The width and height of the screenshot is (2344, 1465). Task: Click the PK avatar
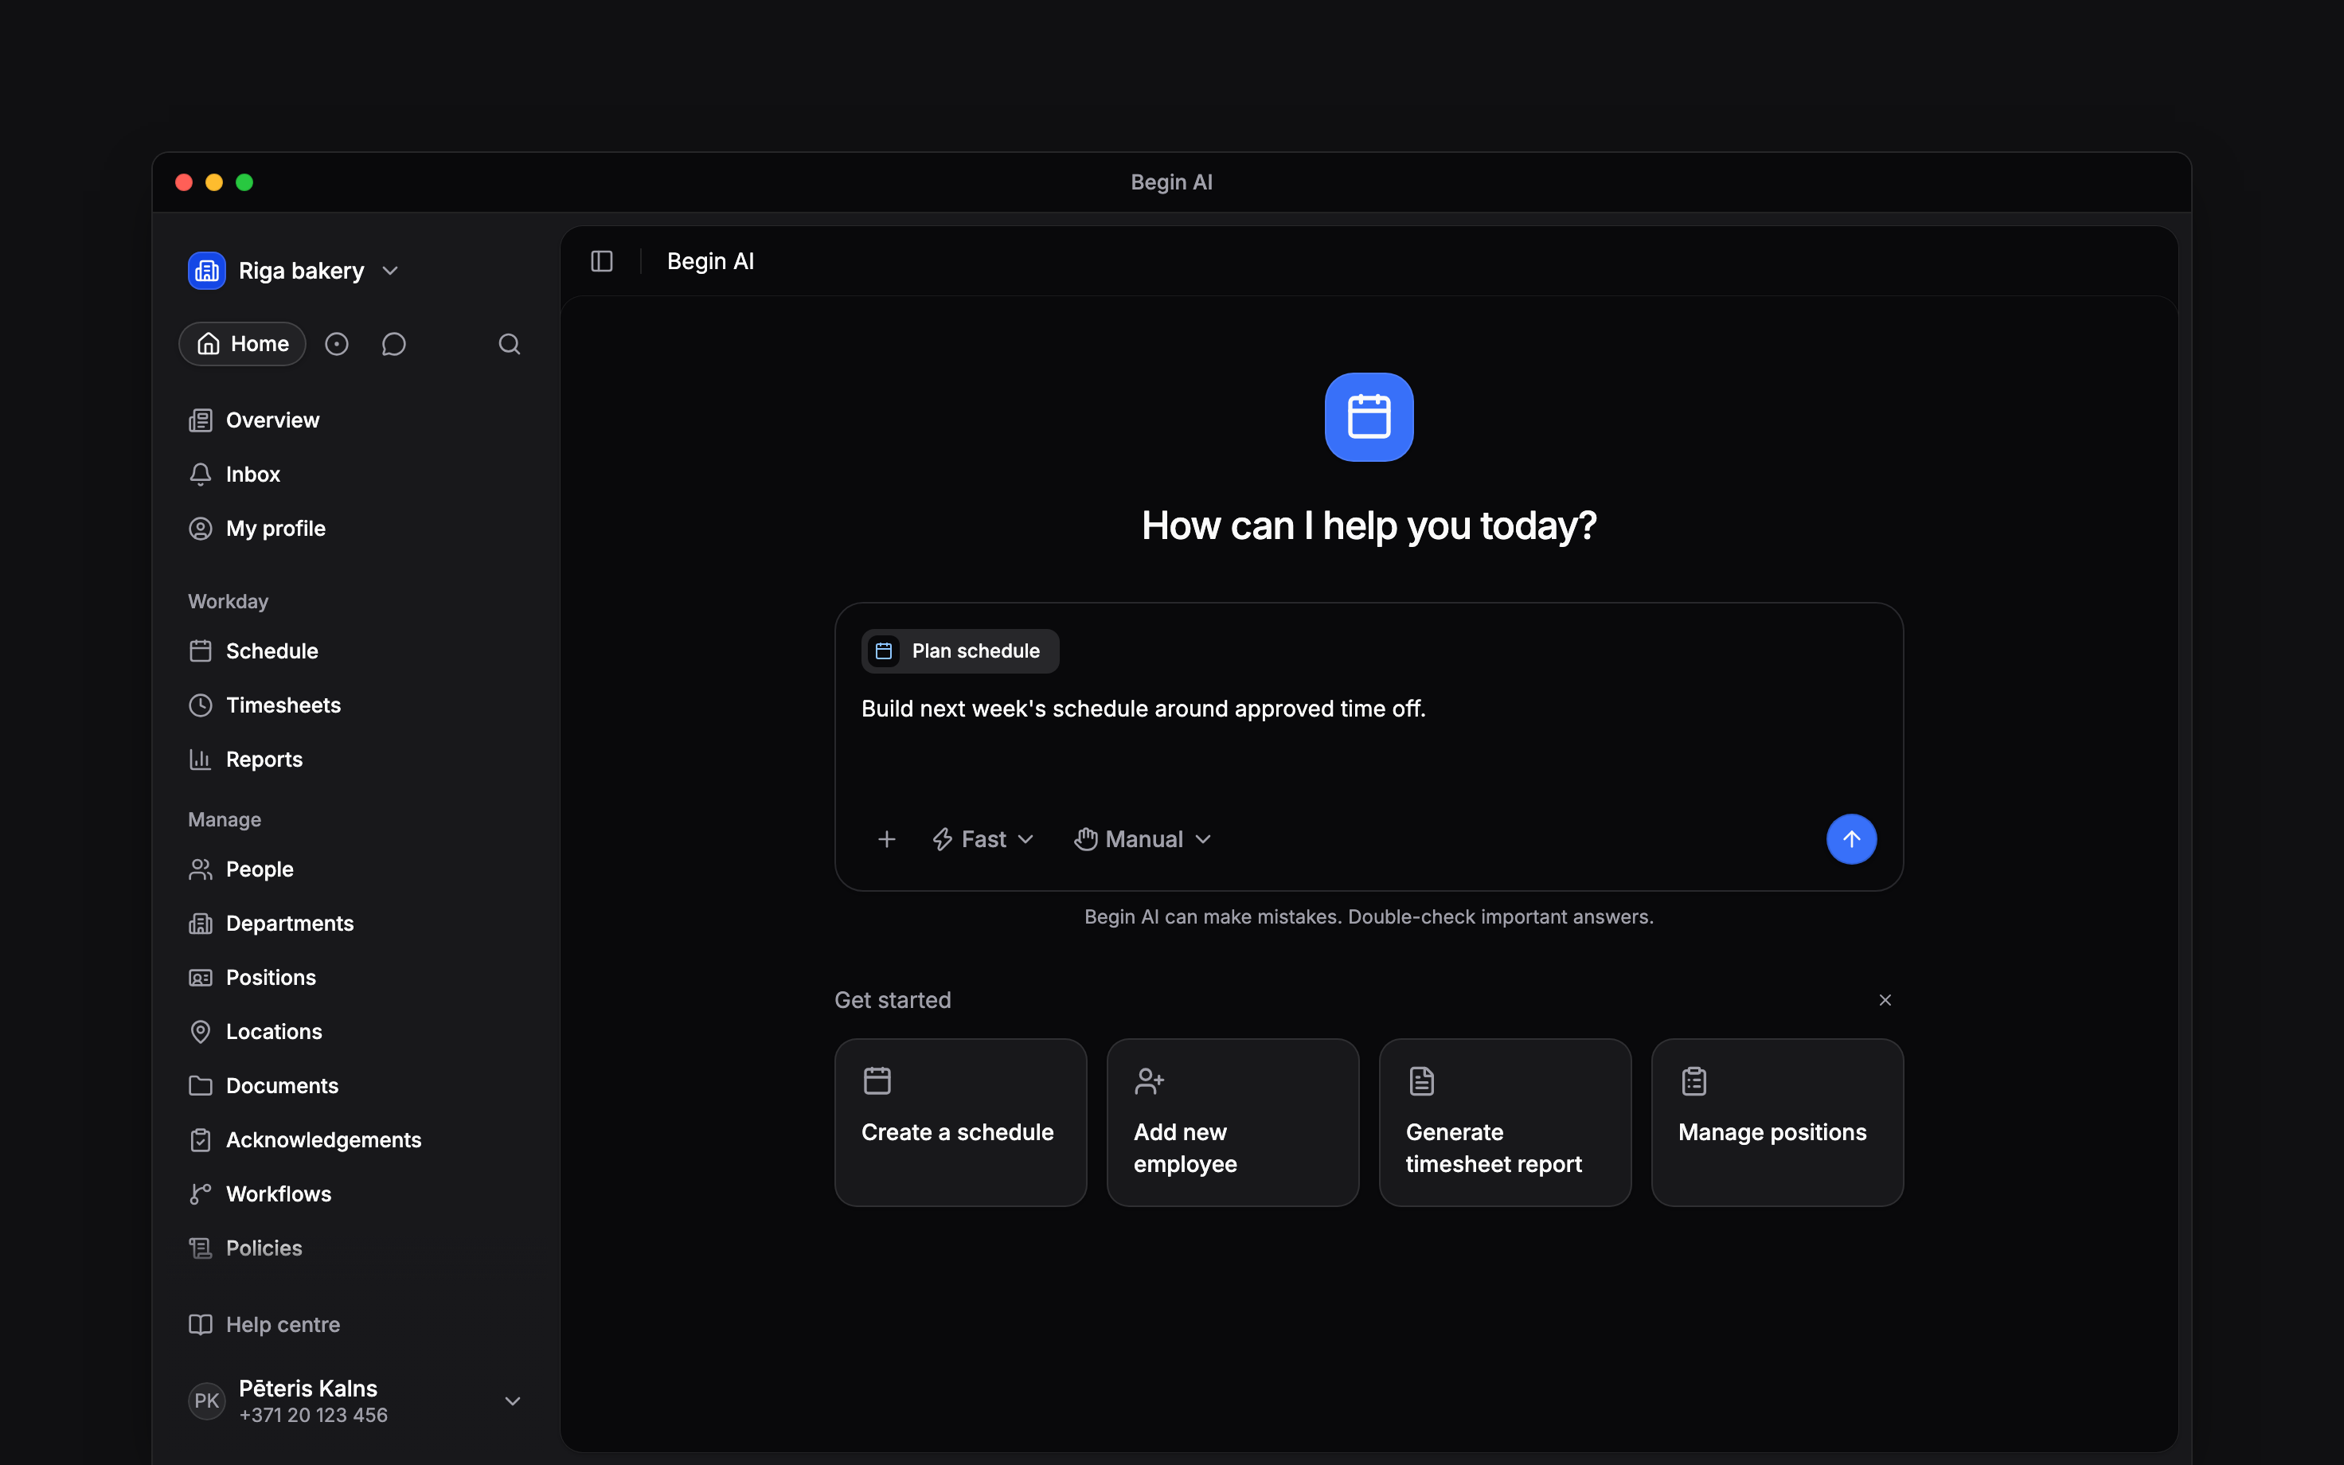[x=206, y=1401]
